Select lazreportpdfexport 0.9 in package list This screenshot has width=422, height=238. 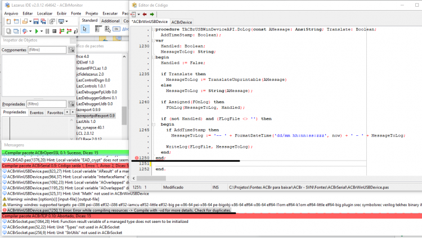point(96,116)
